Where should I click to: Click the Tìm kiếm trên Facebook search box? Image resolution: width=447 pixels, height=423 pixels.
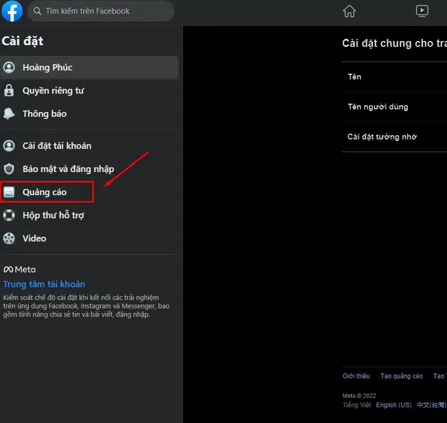coord(100,11)
